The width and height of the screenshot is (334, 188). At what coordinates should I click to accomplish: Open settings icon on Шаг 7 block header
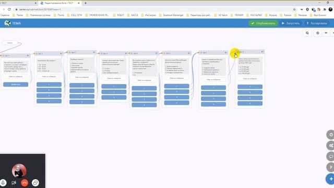[x=226, y=52]
